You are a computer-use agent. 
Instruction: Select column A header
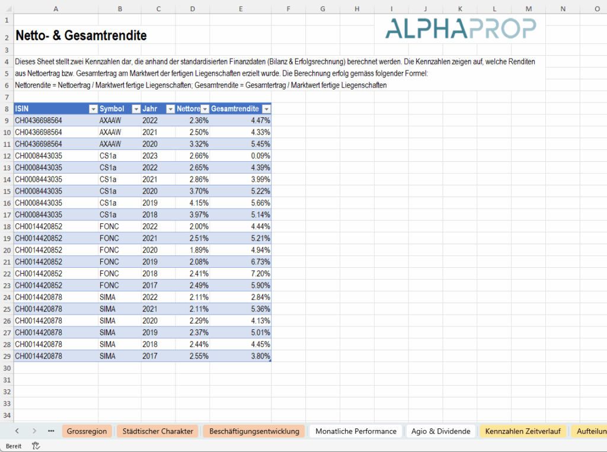coord(56,9)
